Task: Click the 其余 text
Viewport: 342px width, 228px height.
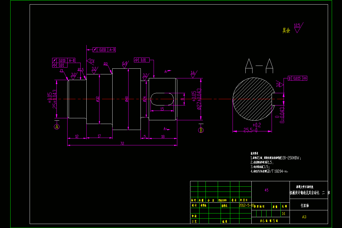Action: (x=286, y=30)
